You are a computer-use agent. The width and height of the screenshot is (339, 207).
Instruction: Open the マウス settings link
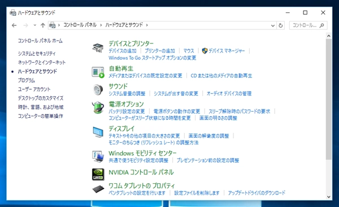[189, 51]
